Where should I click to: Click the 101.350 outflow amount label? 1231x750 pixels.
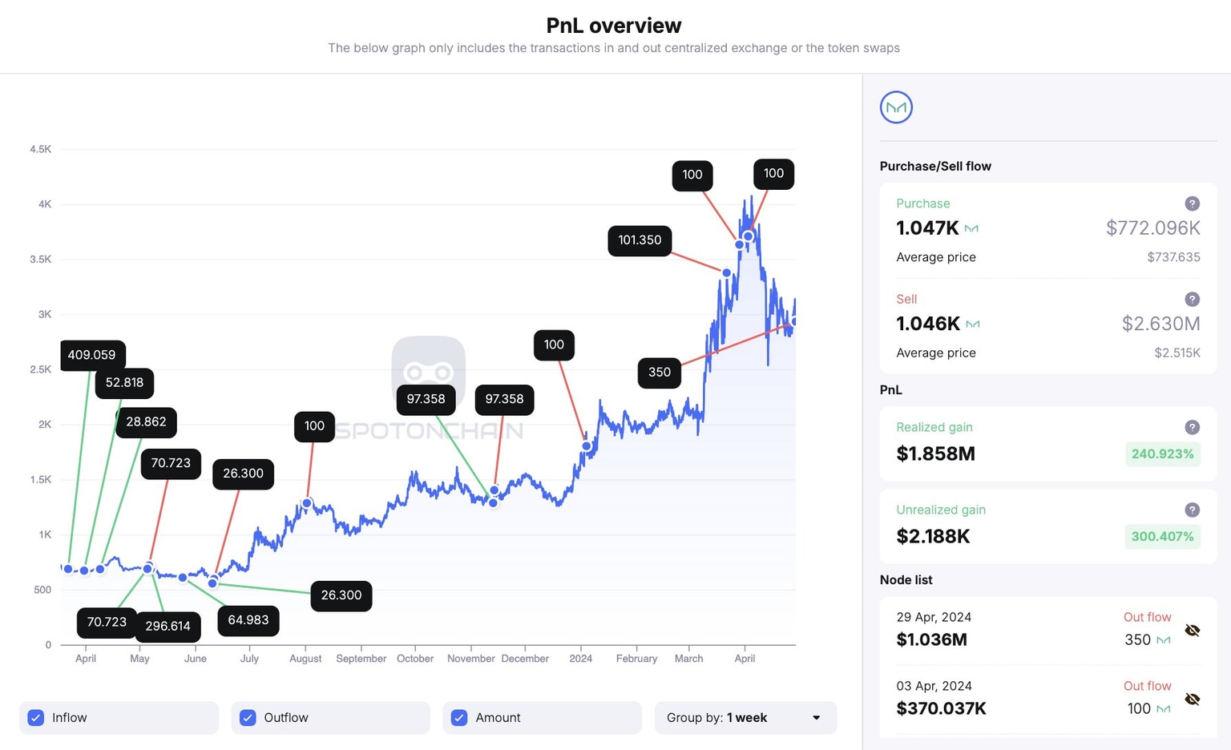[x=640, y=240]
